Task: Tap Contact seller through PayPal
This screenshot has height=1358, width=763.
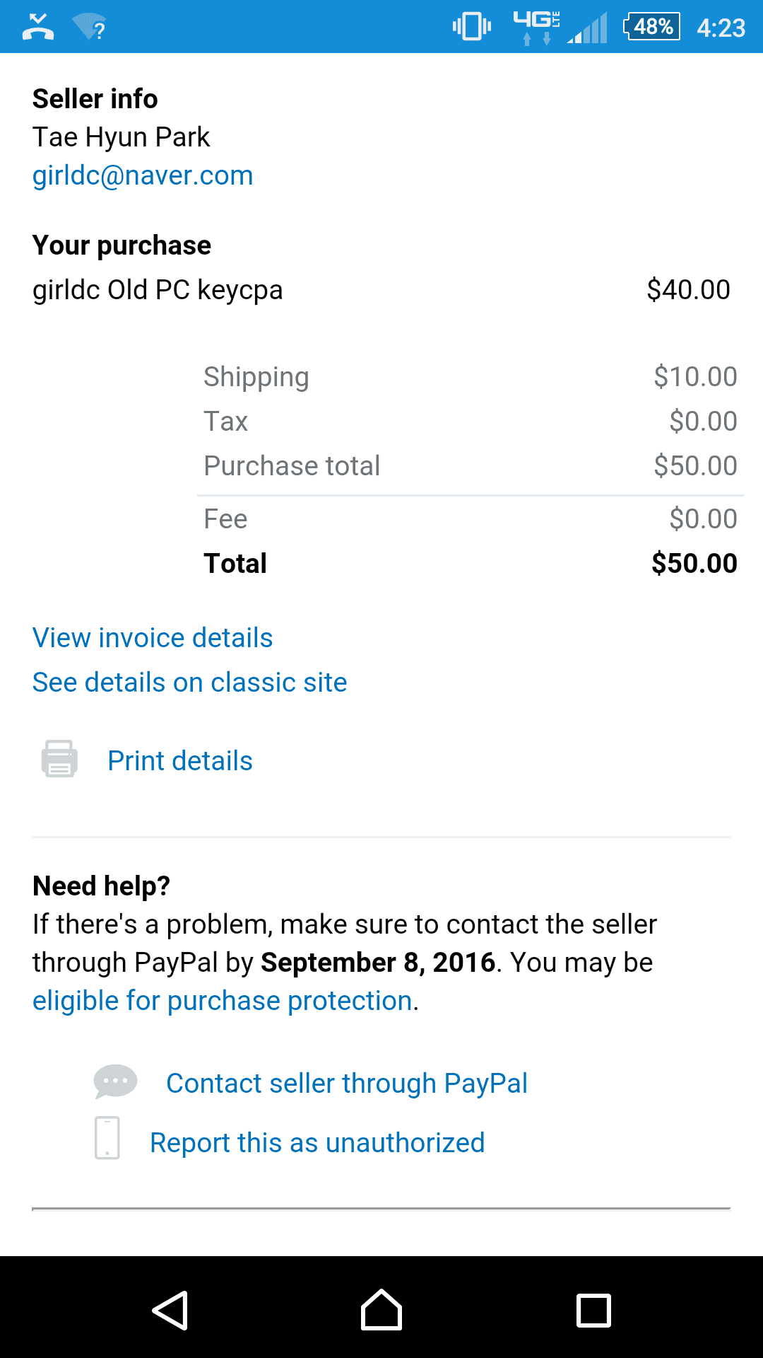Action: (x=347, y=1084)
